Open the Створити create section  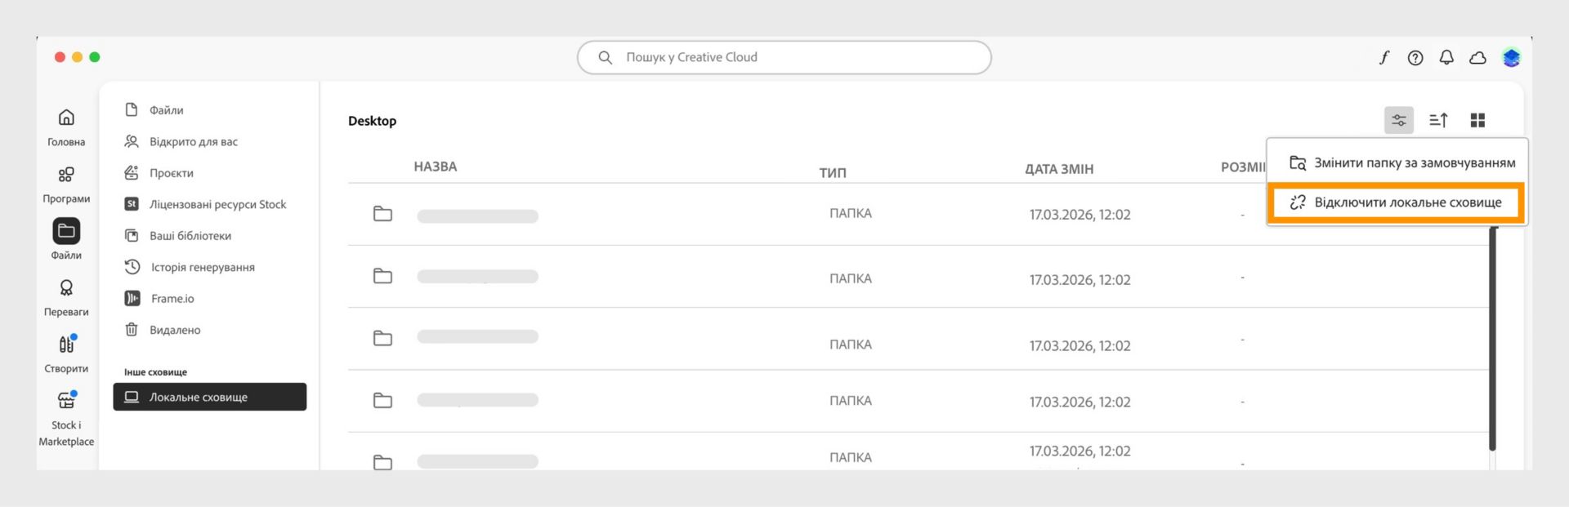pos(67,344)
